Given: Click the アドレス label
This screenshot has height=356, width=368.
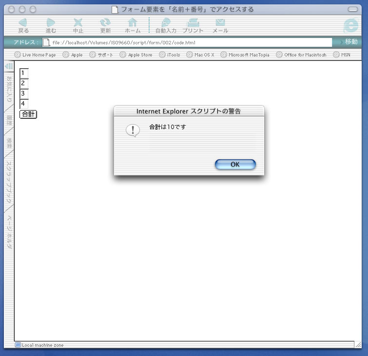Looking at the screenshot, I should tap(25, 42).
